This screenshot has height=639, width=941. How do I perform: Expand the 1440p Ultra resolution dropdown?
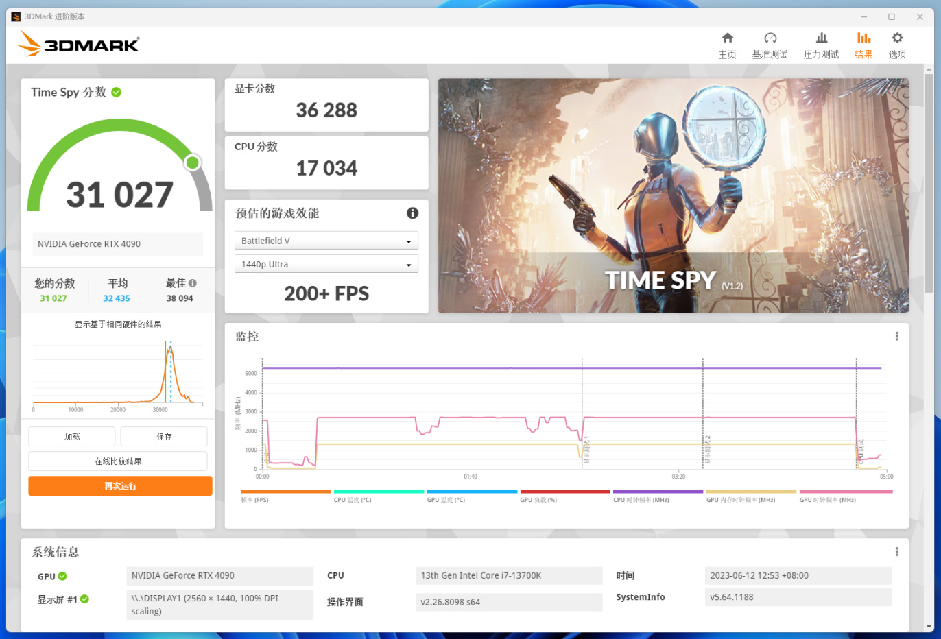(x=326, y=264)
